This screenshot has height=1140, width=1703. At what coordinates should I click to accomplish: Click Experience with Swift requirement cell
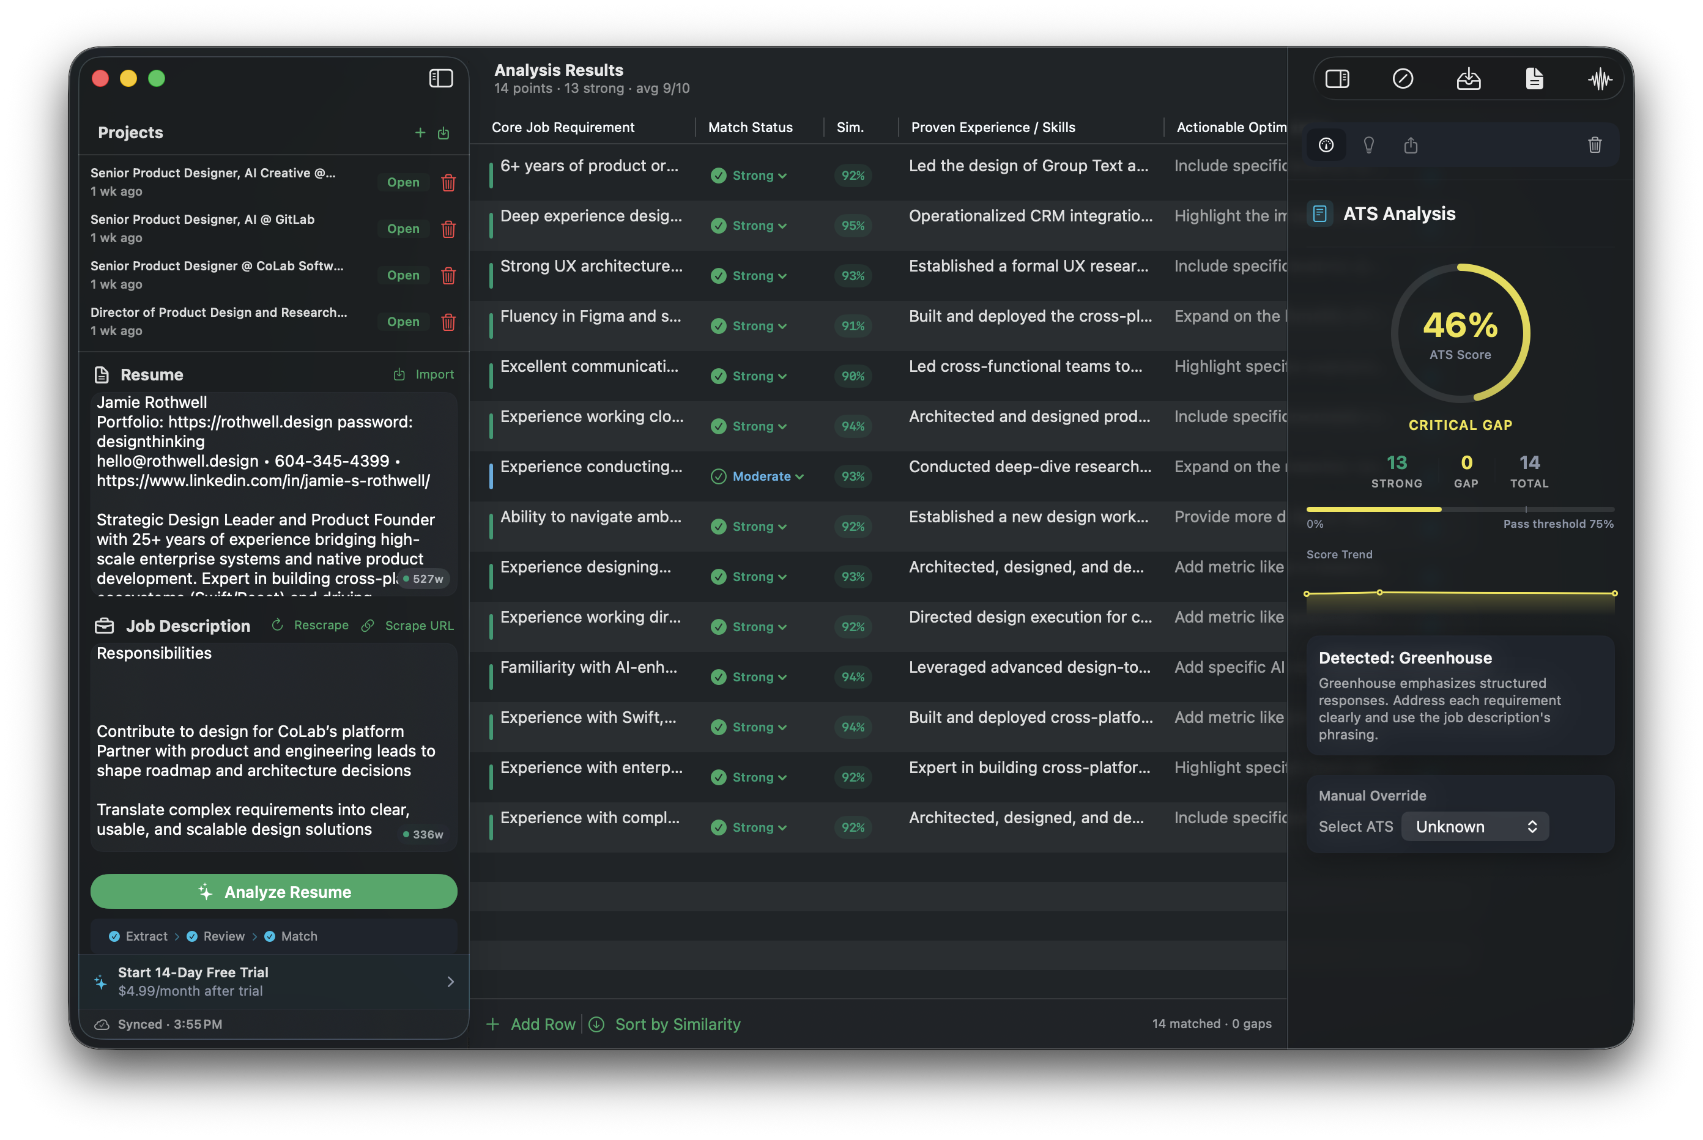[x=588, y=717]
